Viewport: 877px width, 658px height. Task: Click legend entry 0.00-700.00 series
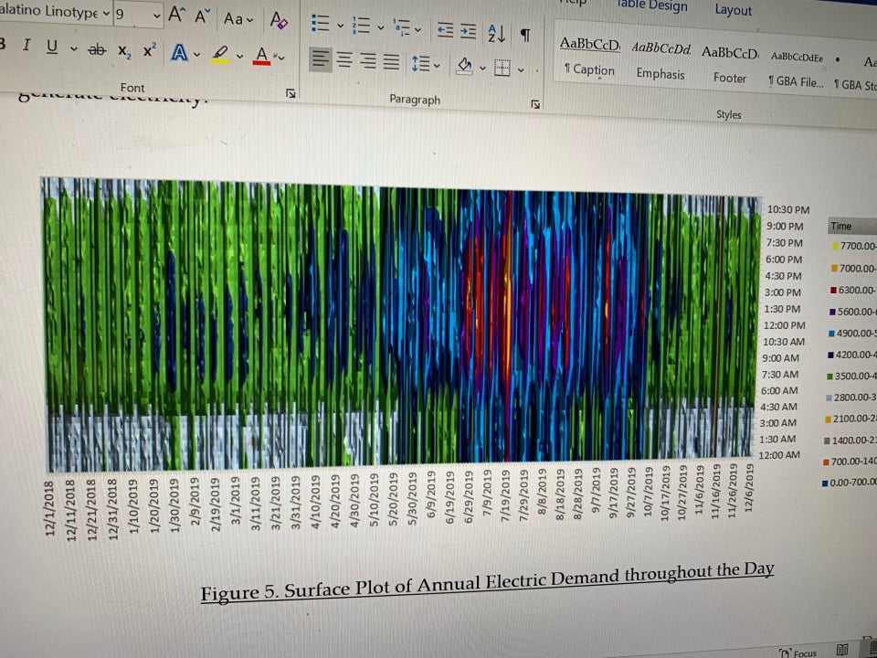coord(849,483)
